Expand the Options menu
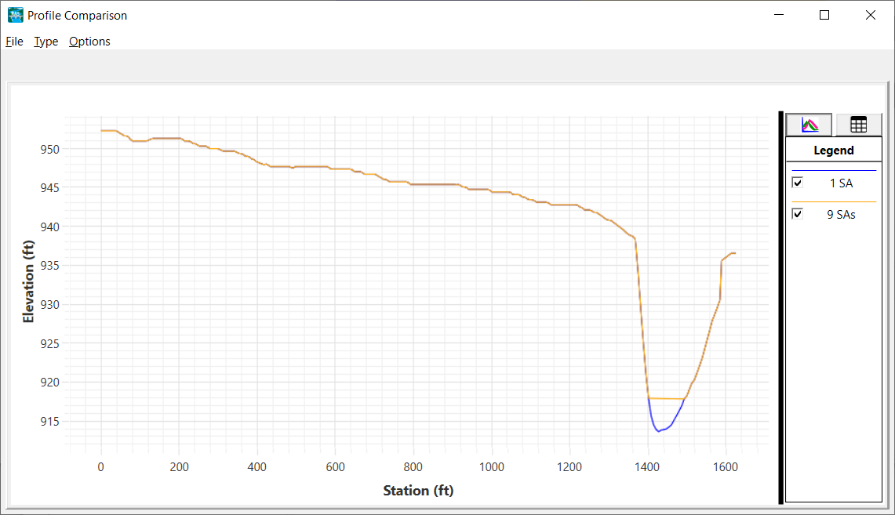The width and height of the screenshot is (895, 515). [x=89, y=42]
